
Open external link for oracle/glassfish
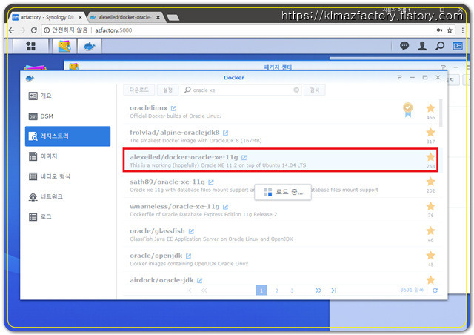(191, 231)
